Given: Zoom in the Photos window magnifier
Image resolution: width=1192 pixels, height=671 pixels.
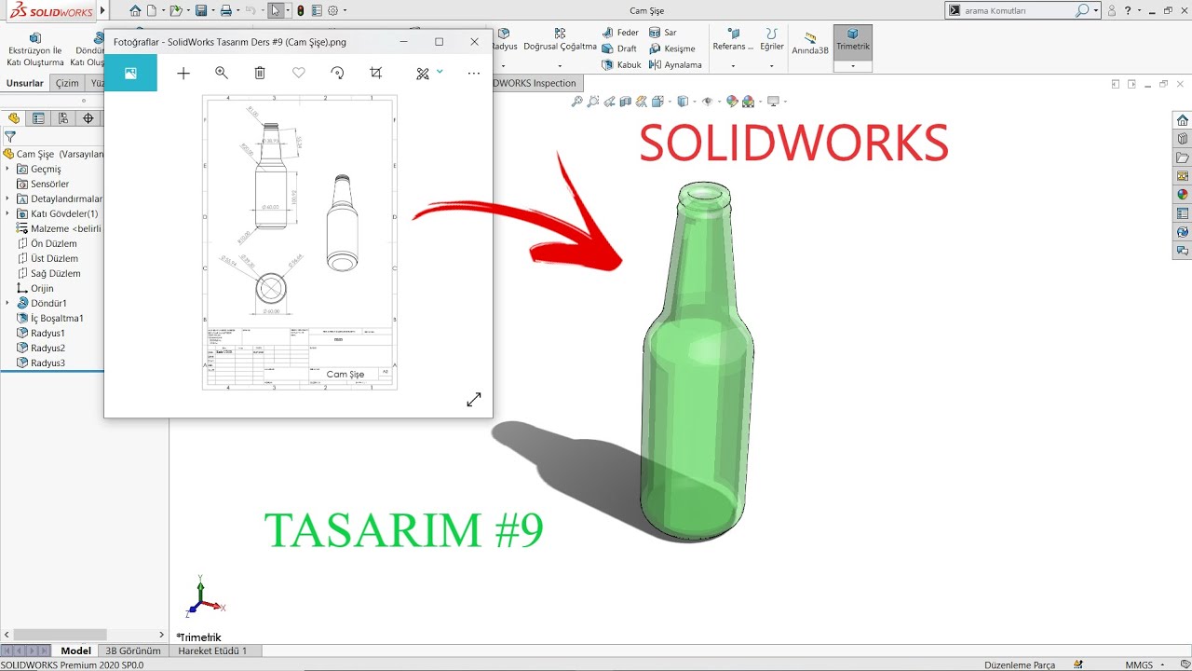Looking at the screenshot, I should pos(222,73).
